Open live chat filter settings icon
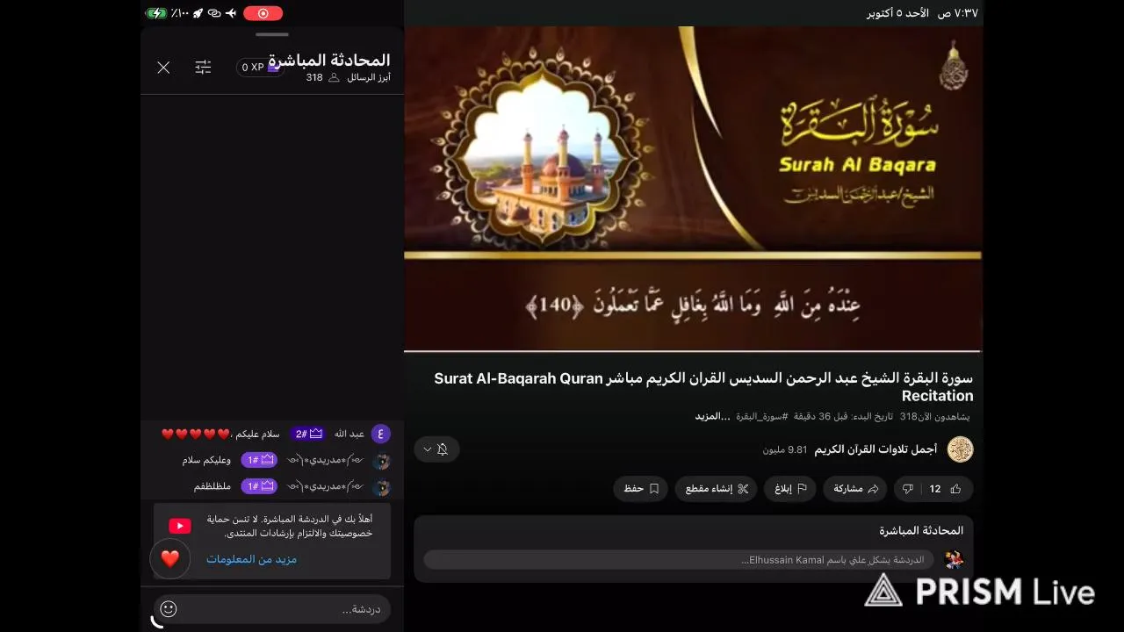Image resolution: width=1124 pixels, height=632 pixels. (x=203, y=68)
